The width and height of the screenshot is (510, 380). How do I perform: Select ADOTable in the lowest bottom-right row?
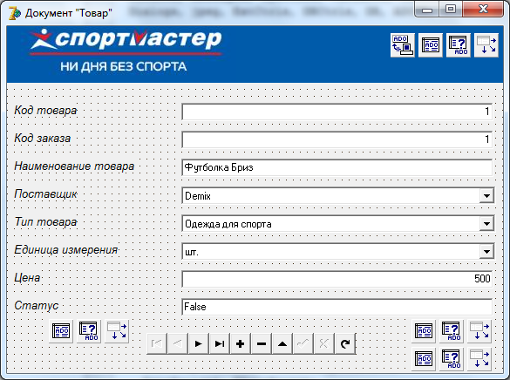click(x=424, y=359)
